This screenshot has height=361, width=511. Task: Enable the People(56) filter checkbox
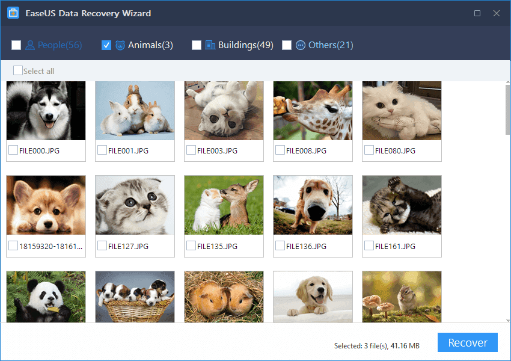[x=16, y=45]
